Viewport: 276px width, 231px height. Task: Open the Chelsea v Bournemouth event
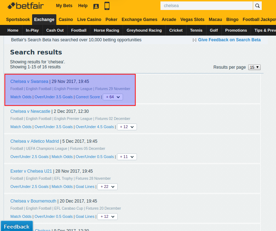[x=33, y=201]
